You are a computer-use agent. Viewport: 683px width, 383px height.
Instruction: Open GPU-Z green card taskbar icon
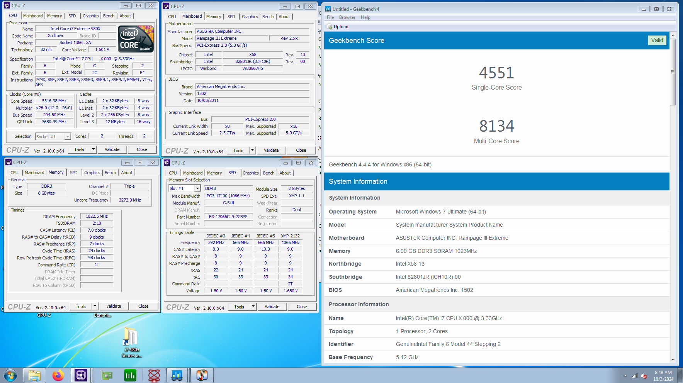click(x=106, y=375)
